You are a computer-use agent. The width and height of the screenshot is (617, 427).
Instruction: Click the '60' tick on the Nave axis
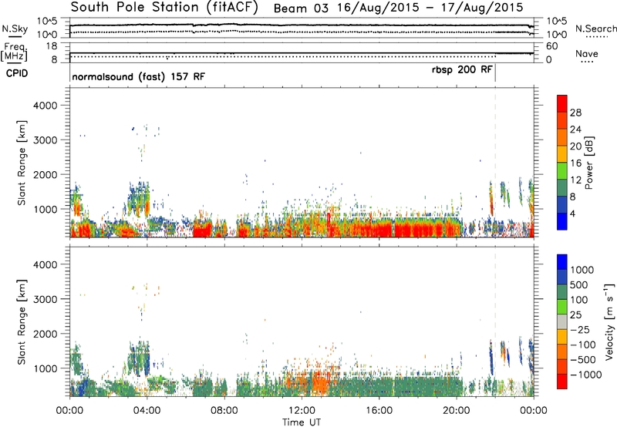tap(552, 46)
